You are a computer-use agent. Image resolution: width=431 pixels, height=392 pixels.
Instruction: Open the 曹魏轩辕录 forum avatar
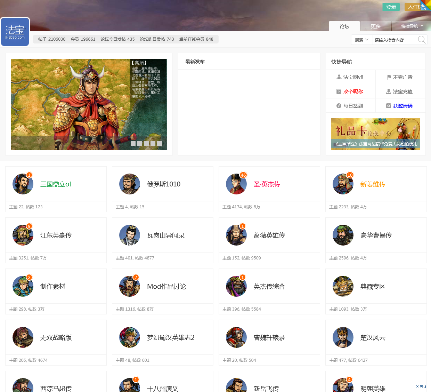236,337
